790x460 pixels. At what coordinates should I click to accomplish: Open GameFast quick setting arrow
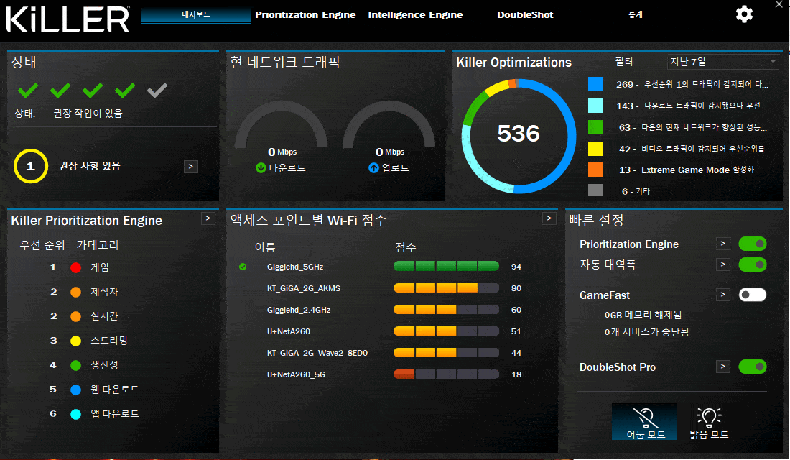coord(723,295)
